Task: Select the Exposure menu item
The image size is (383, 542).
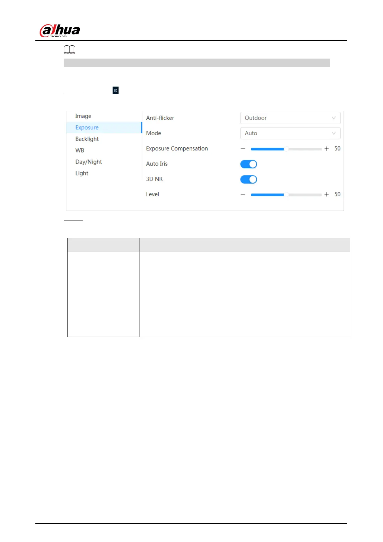Action: pyautogui.click(x=87, y=127)
